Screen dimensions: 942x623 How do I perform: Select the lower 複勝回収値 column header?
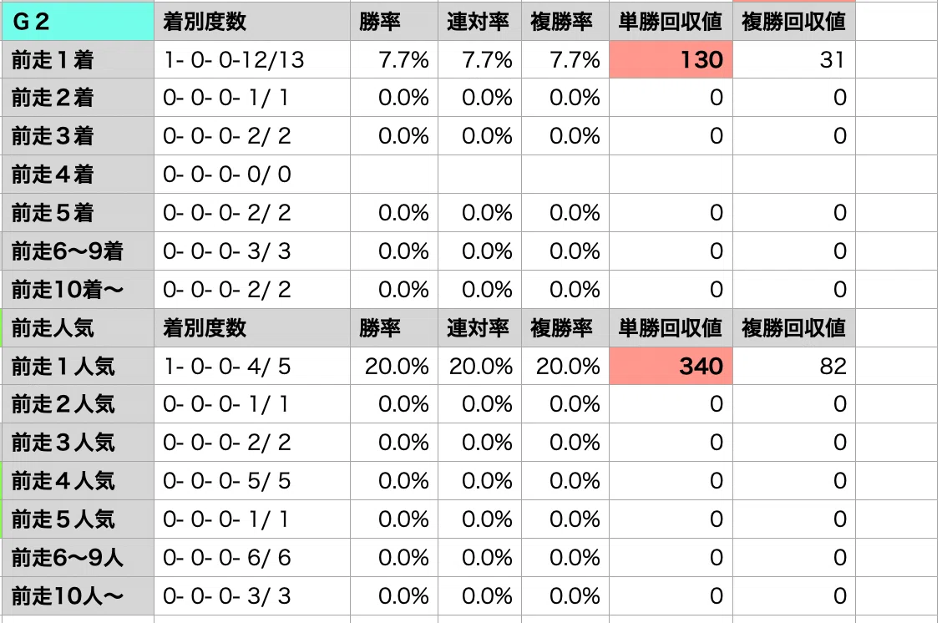pos(794,328)
